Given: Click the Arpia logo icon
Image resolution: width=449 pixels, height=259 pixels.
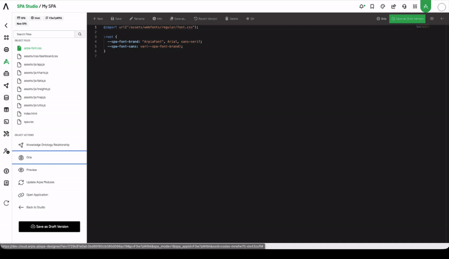Looking at the screenshot, I should [x=6, y=6].
